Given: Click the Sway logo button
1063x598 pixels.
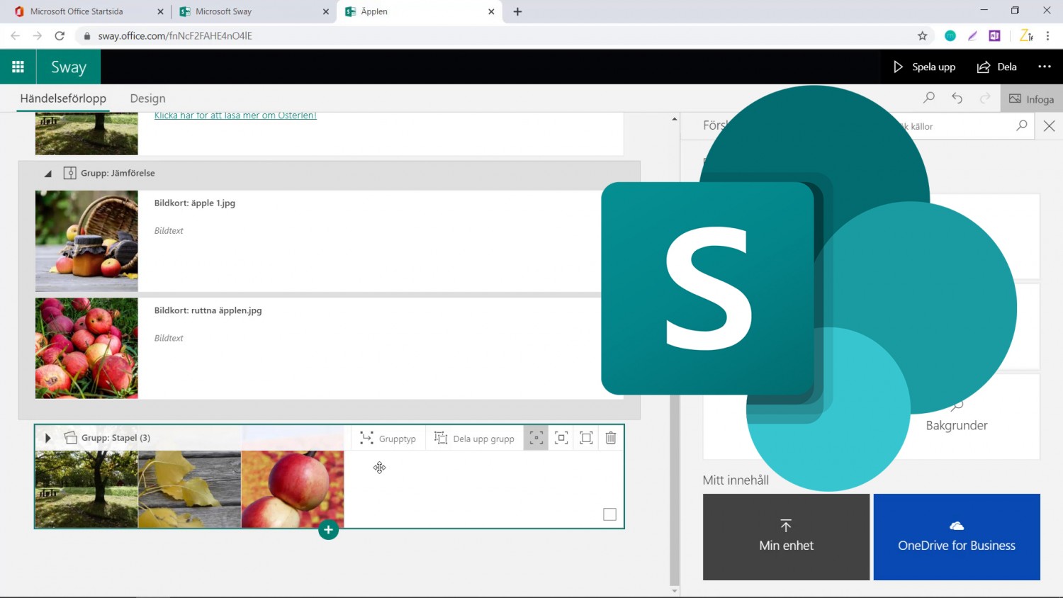Looking at the screenshot, I should point(68,67).
